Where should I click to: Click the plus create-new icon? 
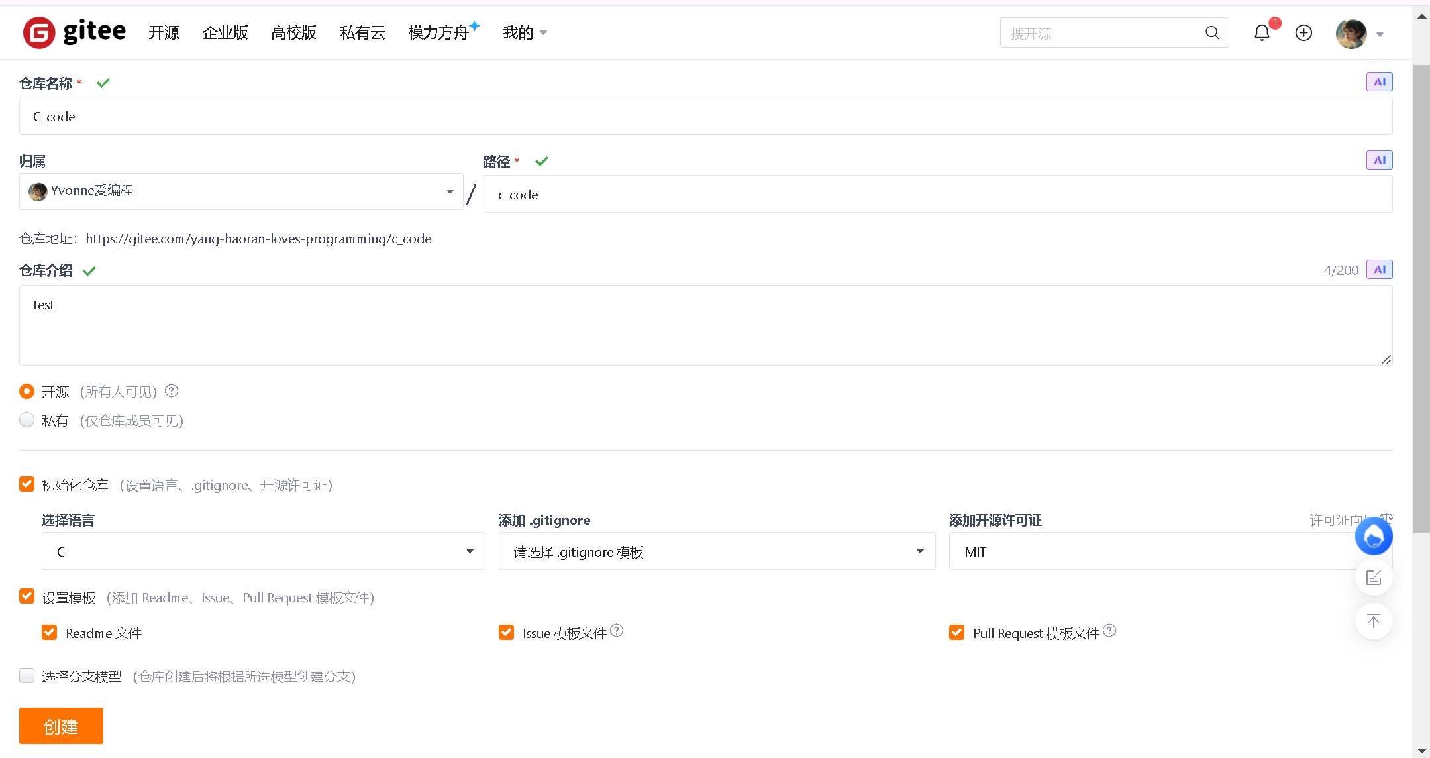[x=1303, y=32]
